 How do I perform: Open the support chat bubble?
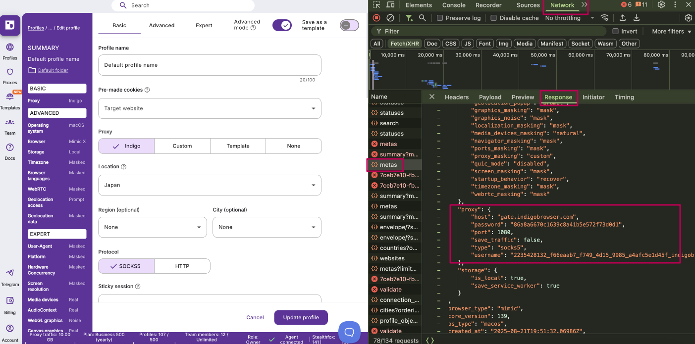tap(349, 332)
